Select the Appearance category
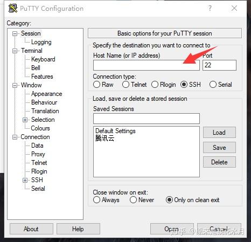 [47, 94]
